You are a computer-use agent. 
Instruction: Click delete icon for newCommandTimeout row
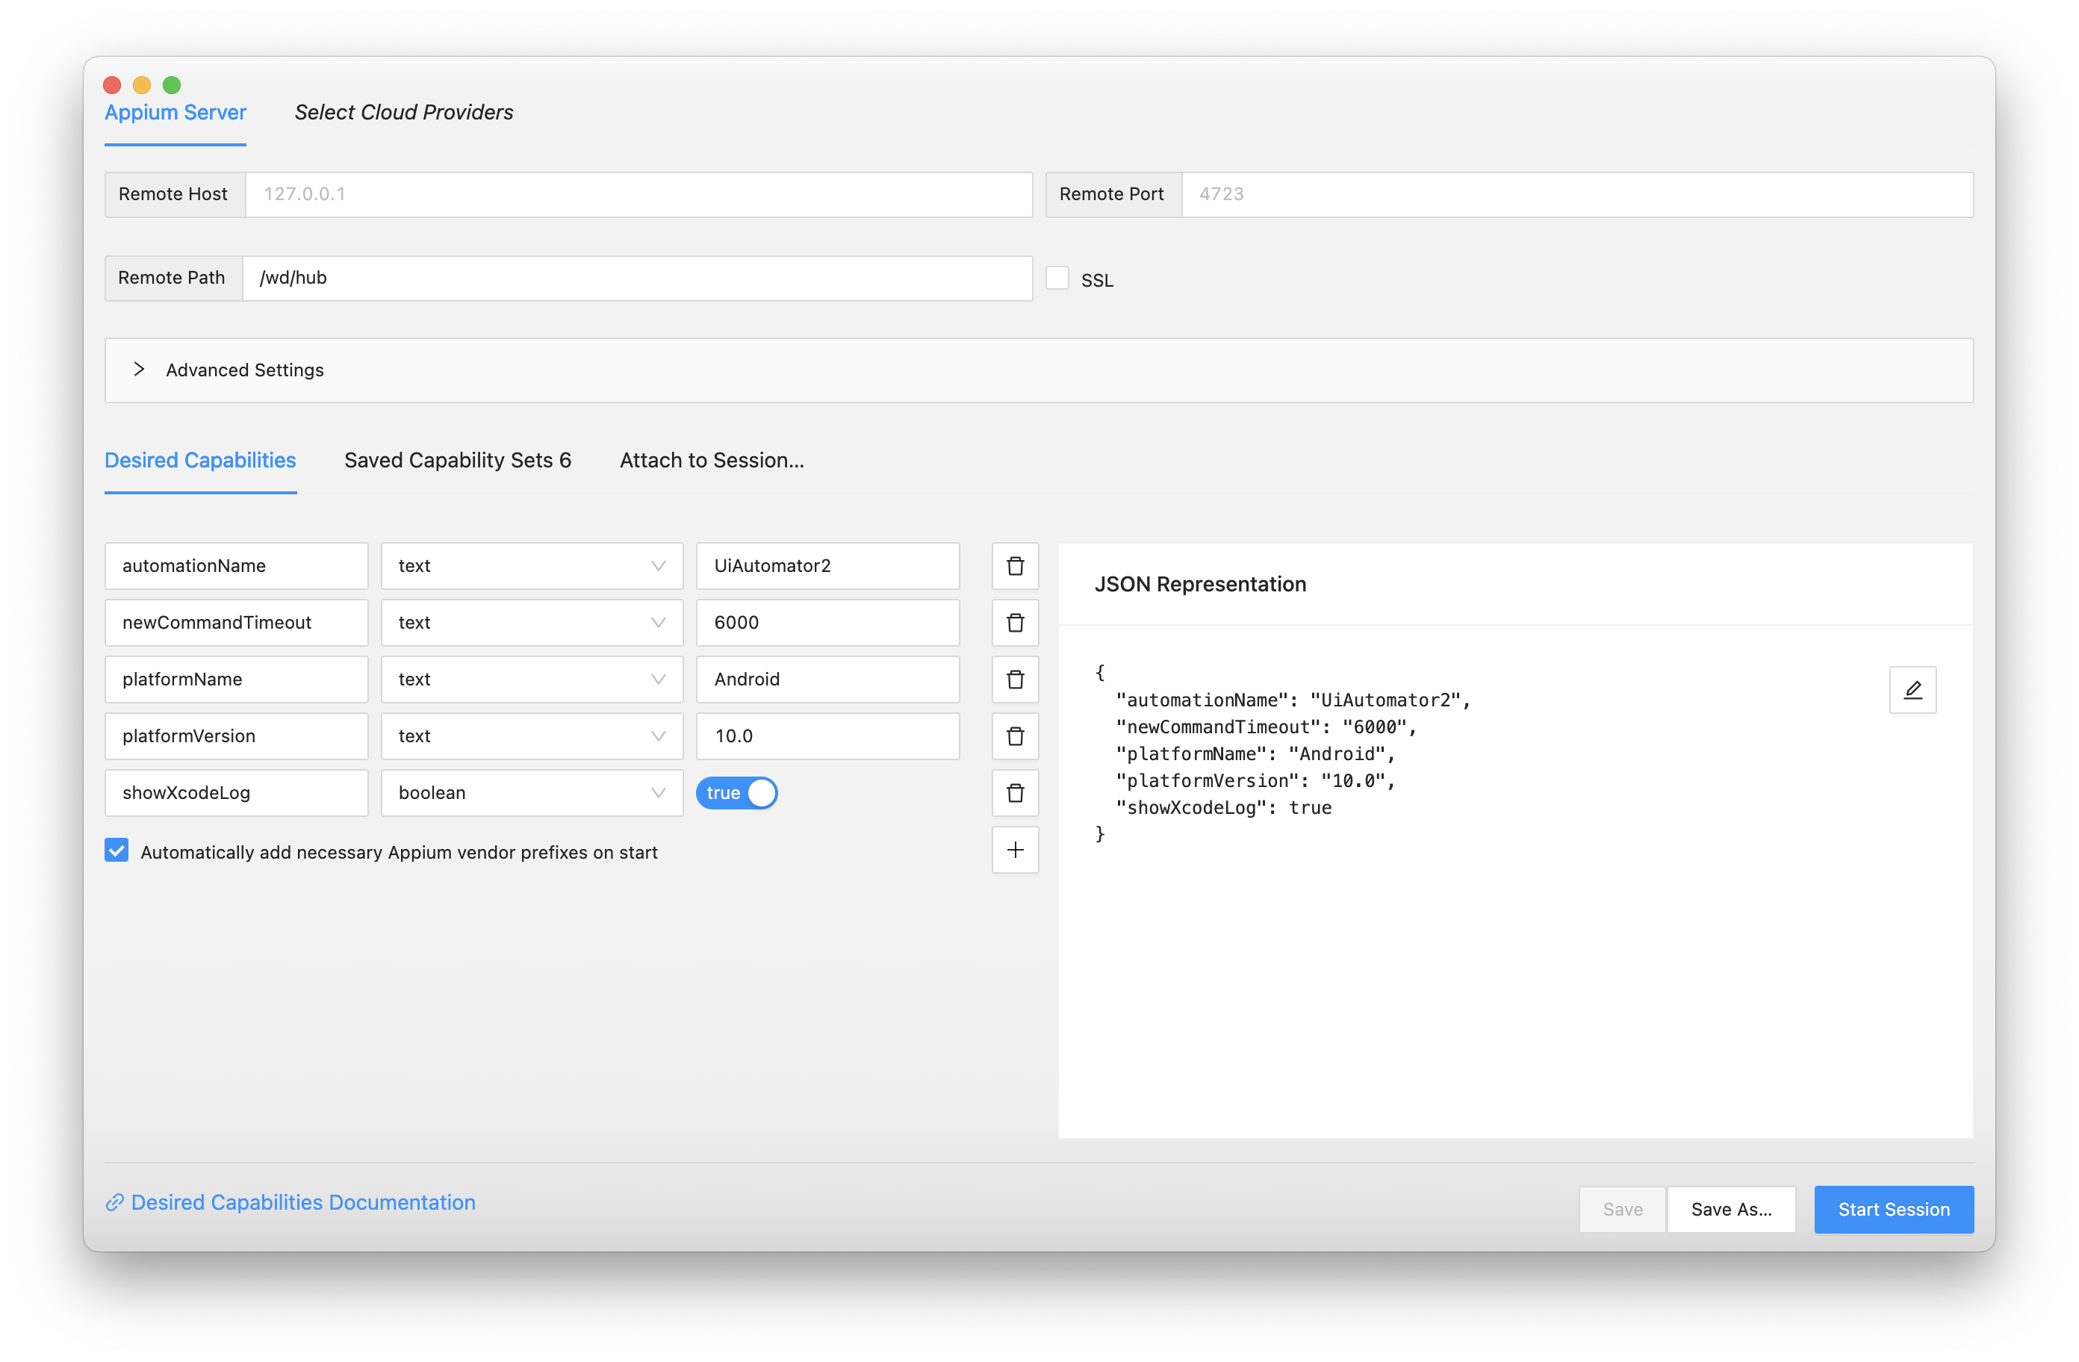tap(1015, 622)
